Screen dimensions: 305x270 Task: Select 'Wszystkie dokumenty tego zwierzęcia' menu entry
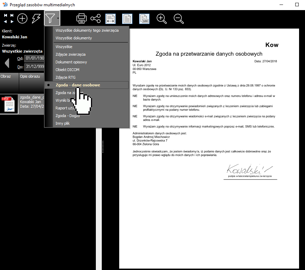click(87, 30)
